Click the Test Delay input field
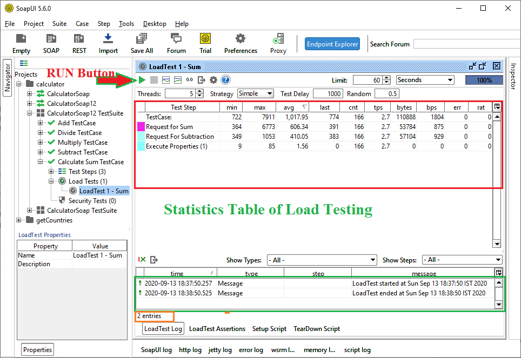This screenshot has height=358, width=521. point(328,93)
